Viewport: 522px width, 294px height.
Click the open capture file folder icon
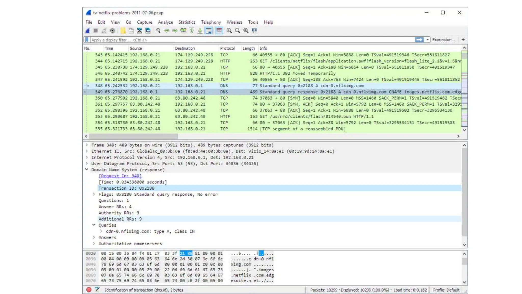pyautogui.click(x=123, y=31)
